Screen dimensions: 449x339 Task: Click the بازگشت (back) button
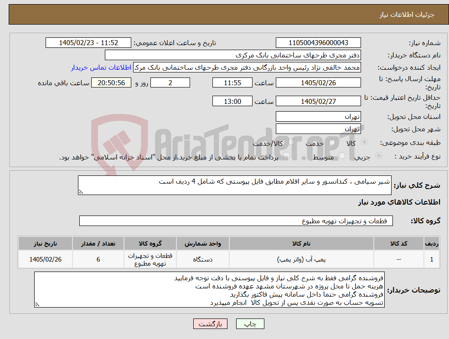tap(210, 324)
